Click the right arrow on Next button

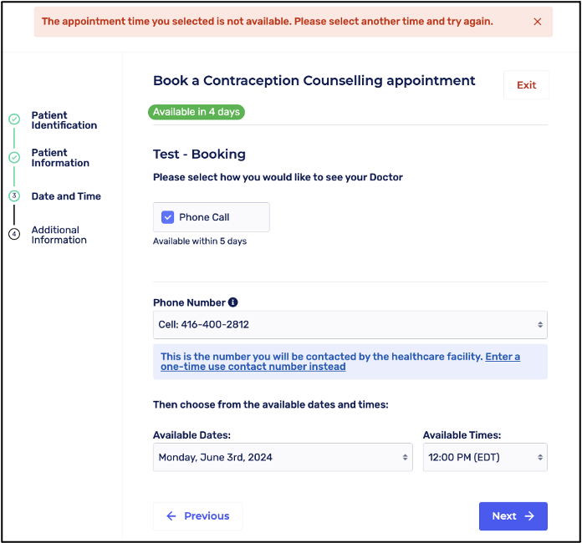tap(529, 516)
